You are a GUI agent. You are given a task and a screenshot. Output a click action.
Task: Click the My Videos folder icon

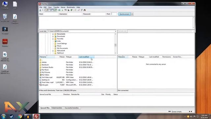click(40, 75)
